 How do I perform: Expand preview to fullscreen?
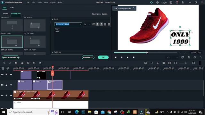tap(201, 57)
